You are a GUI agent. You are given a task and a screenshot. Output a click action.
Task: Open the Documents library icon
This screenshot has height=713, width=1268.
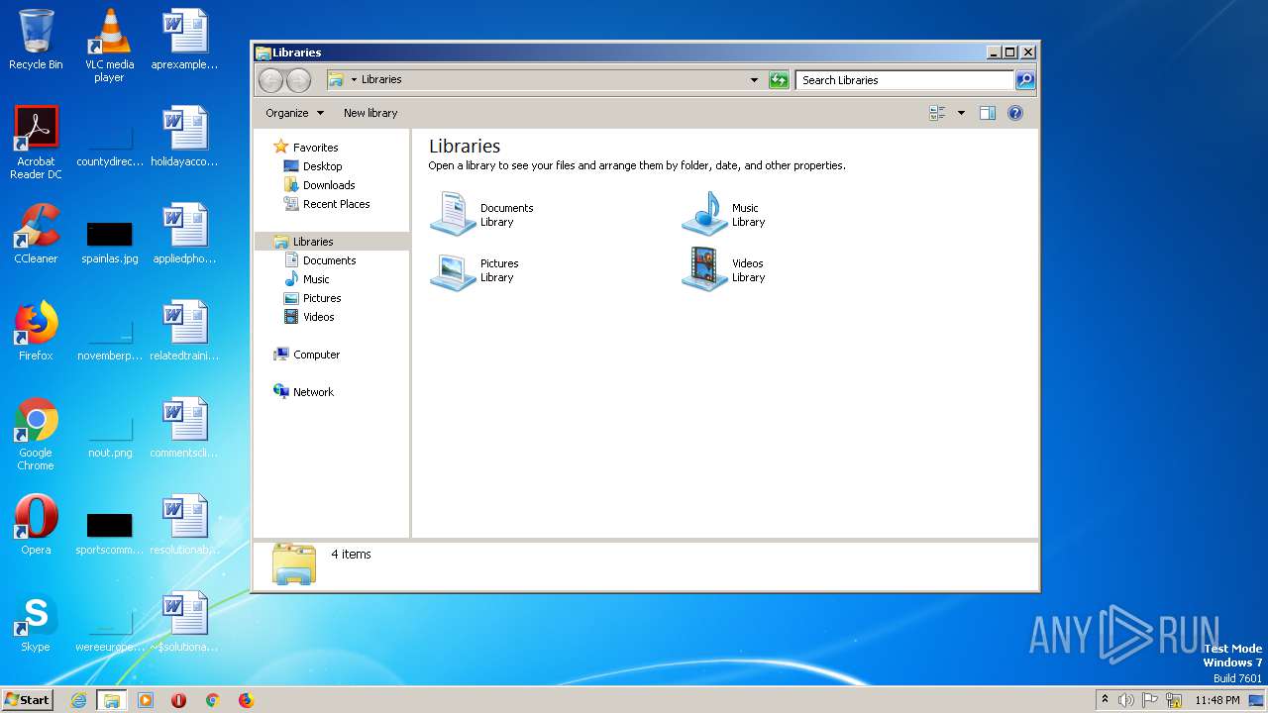[453, 214]
